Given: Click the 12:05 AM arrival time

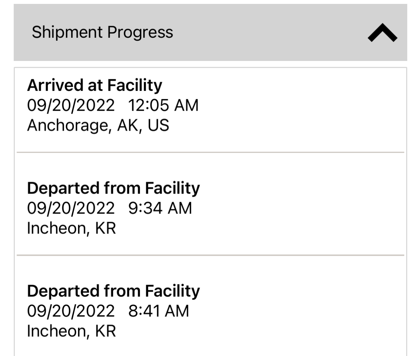Looking at the screenshot, I should tap(163, 106).
